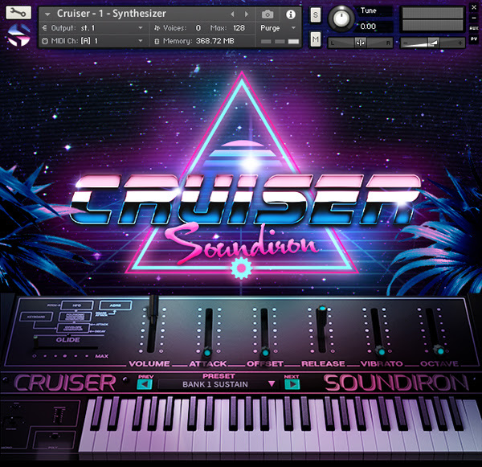This screenshot has width=482, height=467.
Task: Click the Memory icon
Action: (157, 41)
